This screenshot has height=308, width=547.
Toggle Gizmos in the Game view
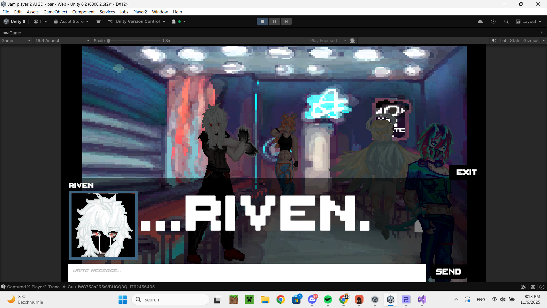point(531,41)
